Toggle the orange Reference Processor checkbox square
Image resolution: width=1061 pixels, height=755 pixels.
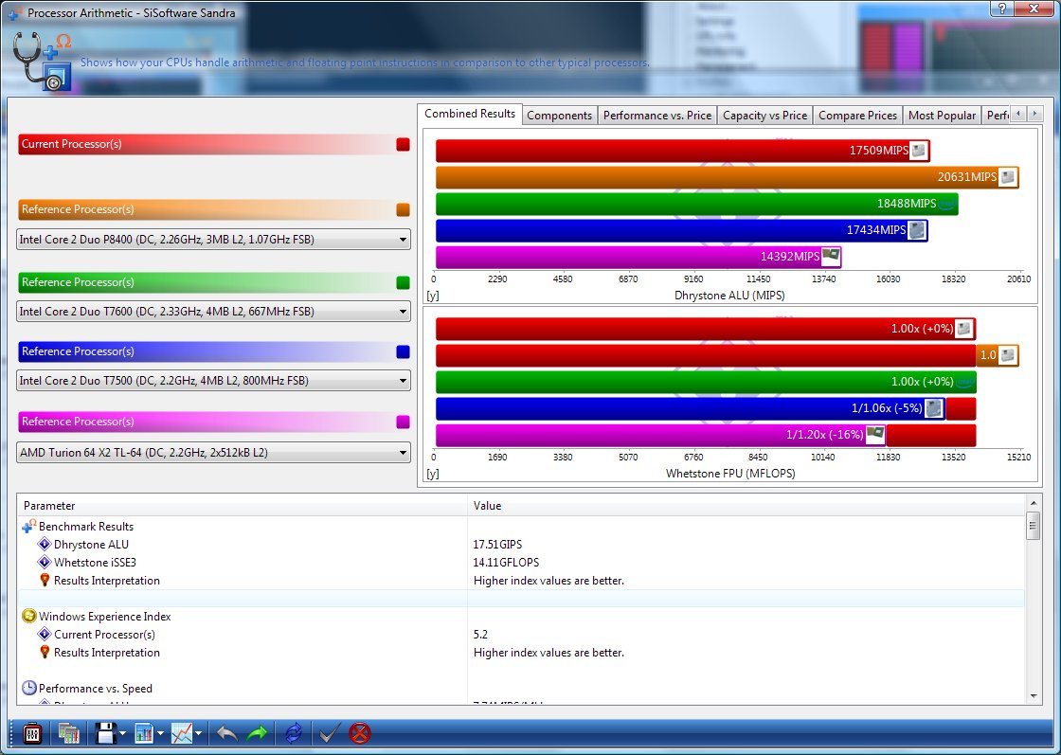pyautogui.click(x=404, y=209)
